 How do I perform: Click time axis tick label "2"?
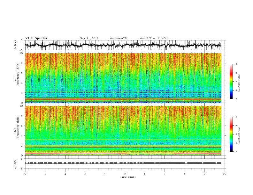[65, 174]
